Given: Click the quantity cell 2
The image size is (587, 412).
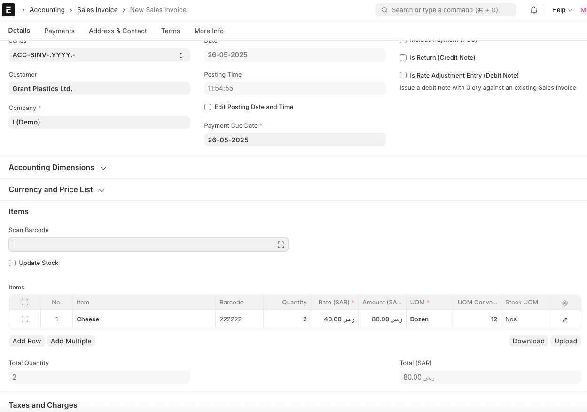Looking at the screenshot, I should 287,319.
